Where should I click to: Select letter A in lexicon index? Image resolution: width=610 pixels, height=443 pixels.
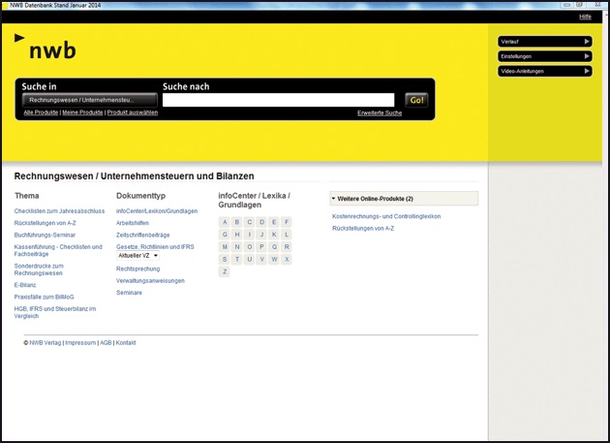[225, 222]
